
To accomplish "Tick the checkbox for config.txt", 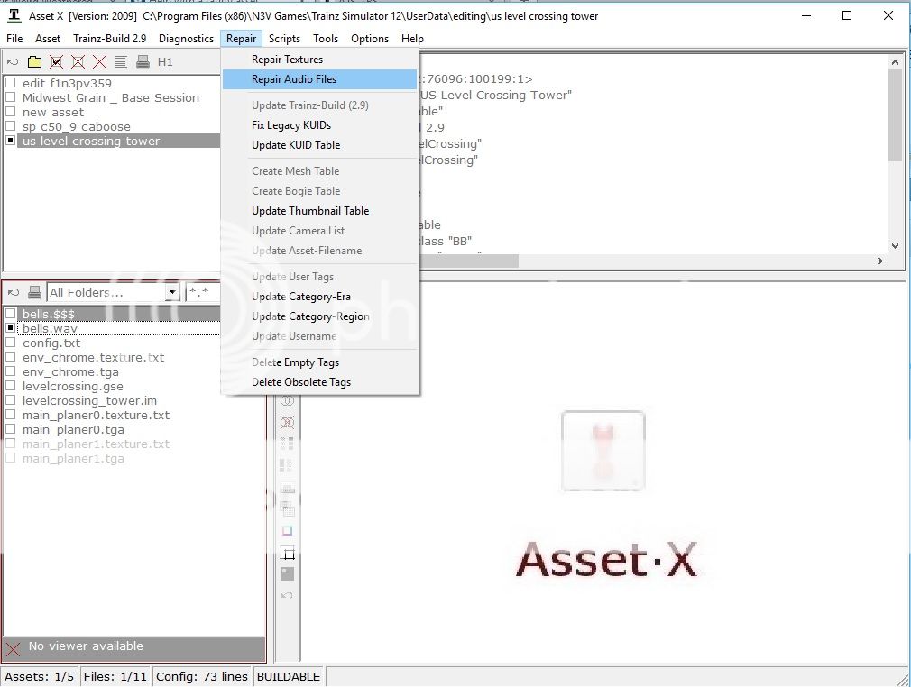I will (x=11, y=343).
